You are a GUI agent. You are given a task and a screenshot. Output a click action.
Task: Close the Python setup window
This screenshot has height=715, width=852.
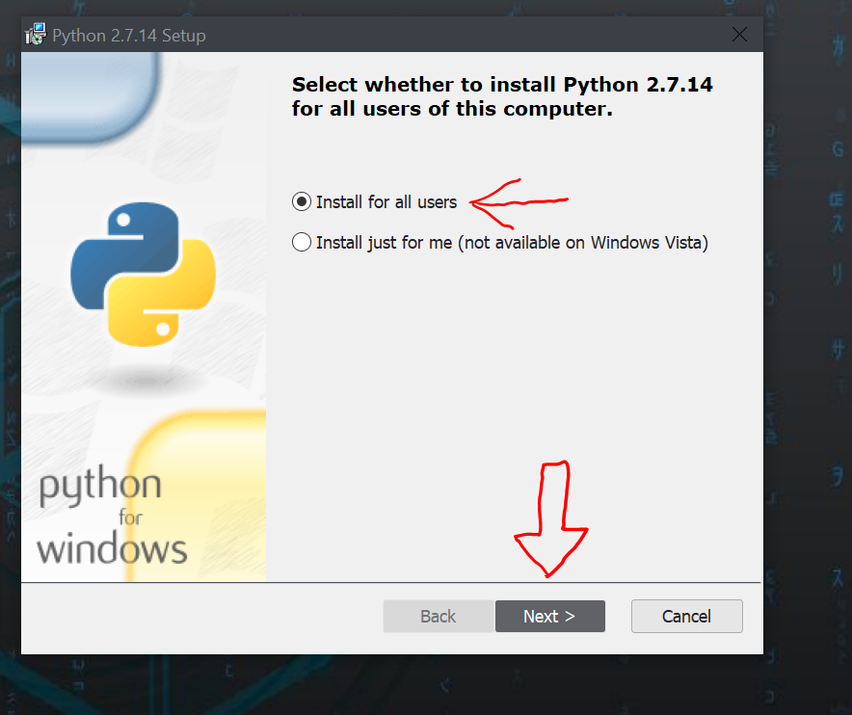tap(739, 34)
